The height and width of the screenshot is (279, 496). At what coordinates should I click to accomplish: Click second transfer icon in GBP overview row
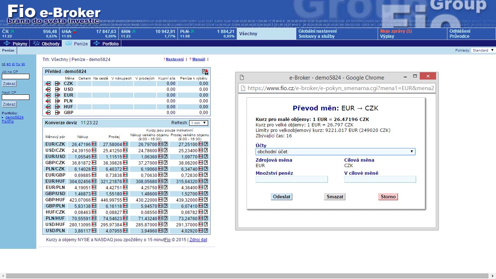click(x=57, y=113)
